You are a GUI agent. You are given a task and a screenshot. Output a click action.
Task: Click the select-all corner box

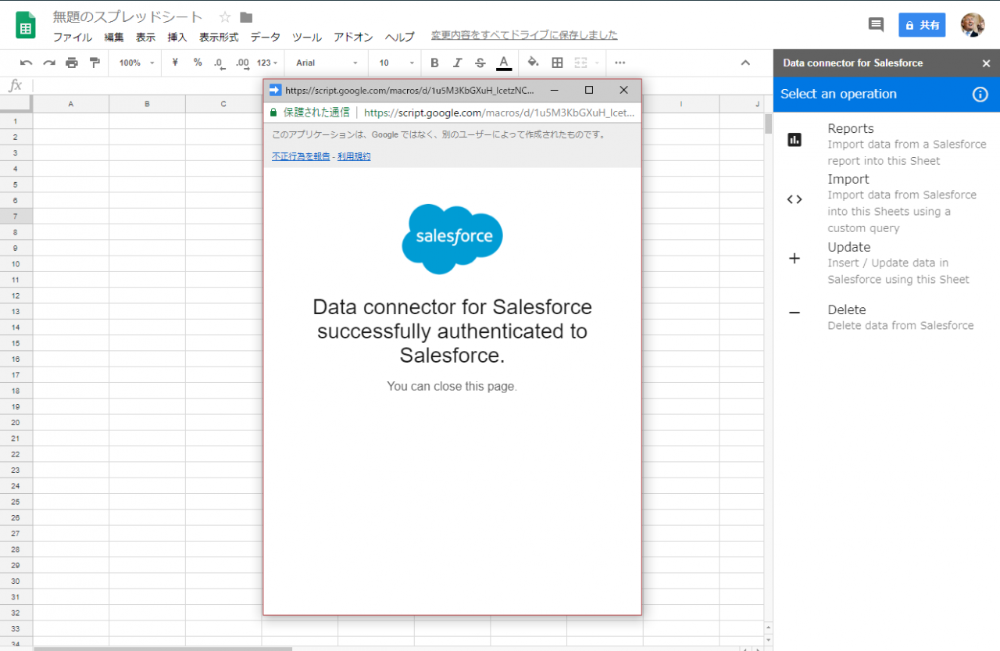tap(16, 104)
